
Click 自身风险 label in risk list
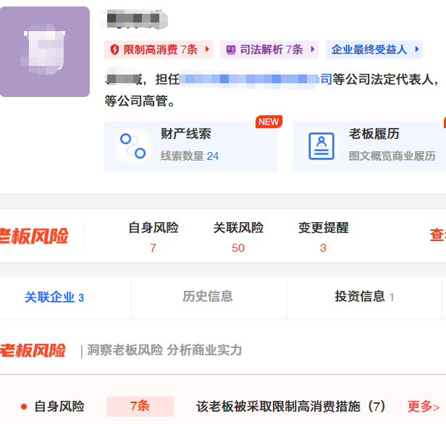pyautogui.click(x=59, y=407)
